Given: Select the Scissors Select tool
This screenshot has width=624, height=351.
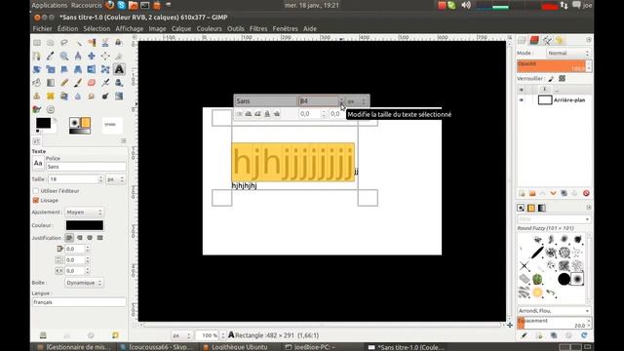Looking at the screenshot, I should (x=105, y=43).
